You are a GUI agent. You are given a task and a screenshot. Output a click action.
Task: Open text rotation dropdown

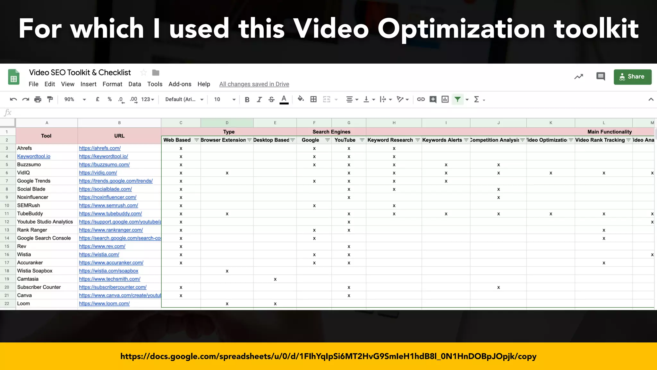(403, 100)
